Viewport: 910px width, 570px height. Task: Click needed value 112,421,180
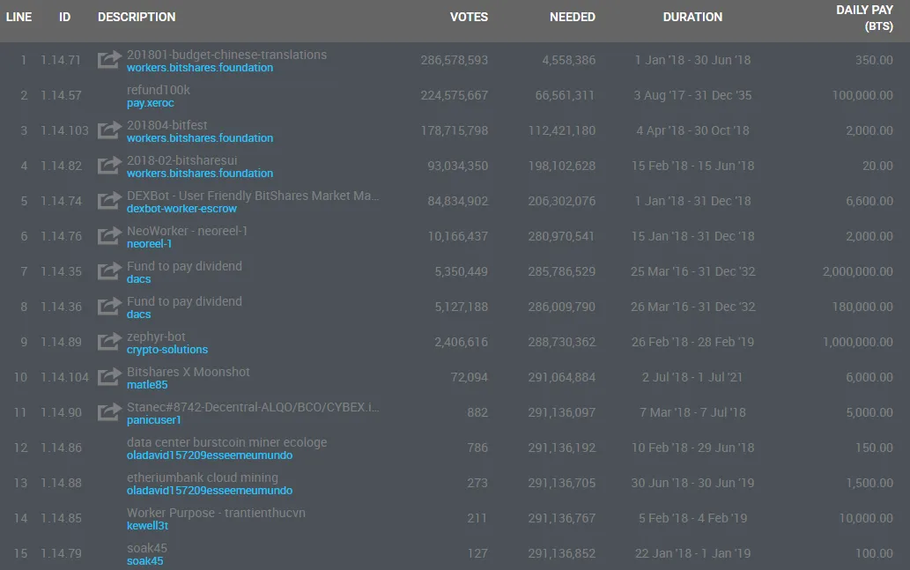[x=562, y=130]
